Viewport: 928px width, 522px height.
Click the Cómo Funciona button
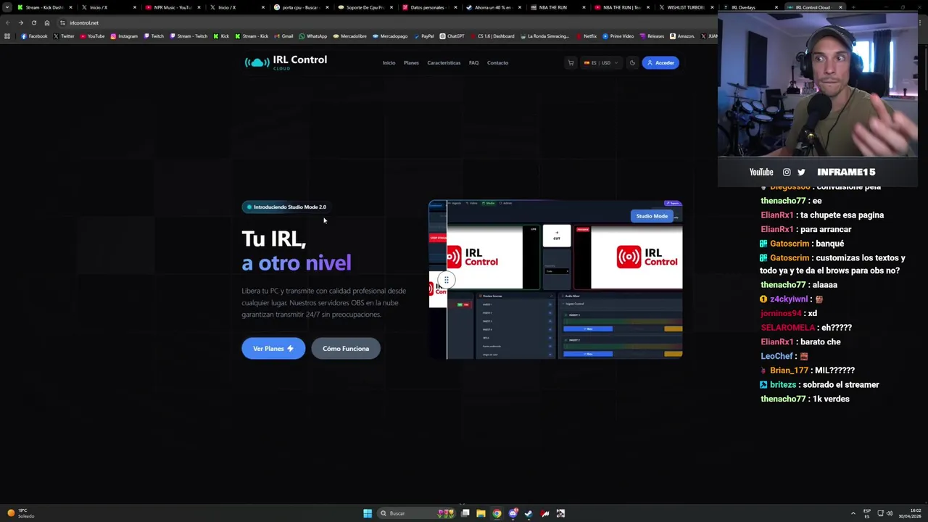coord(346,349)
